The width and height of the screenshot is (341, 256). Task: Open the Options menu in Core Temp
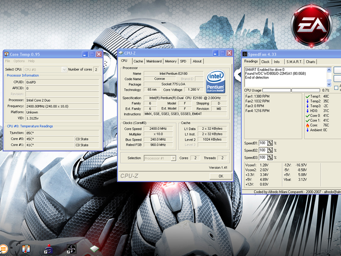(19, 61)
